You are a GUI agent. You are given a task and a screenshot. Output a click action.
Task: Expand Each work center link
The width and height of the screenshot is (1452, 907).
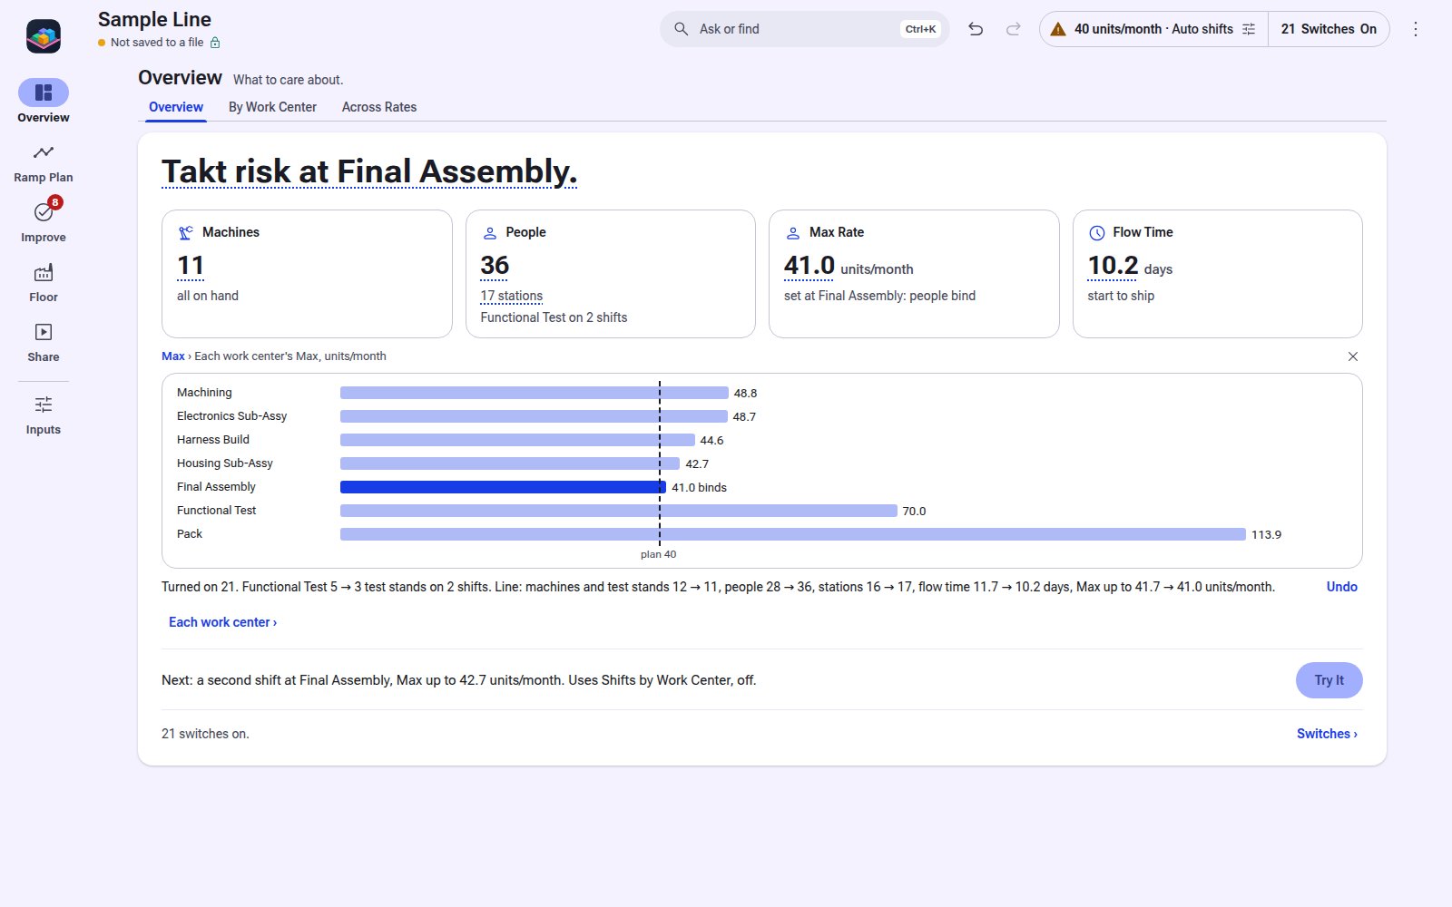tap(222, 622)
